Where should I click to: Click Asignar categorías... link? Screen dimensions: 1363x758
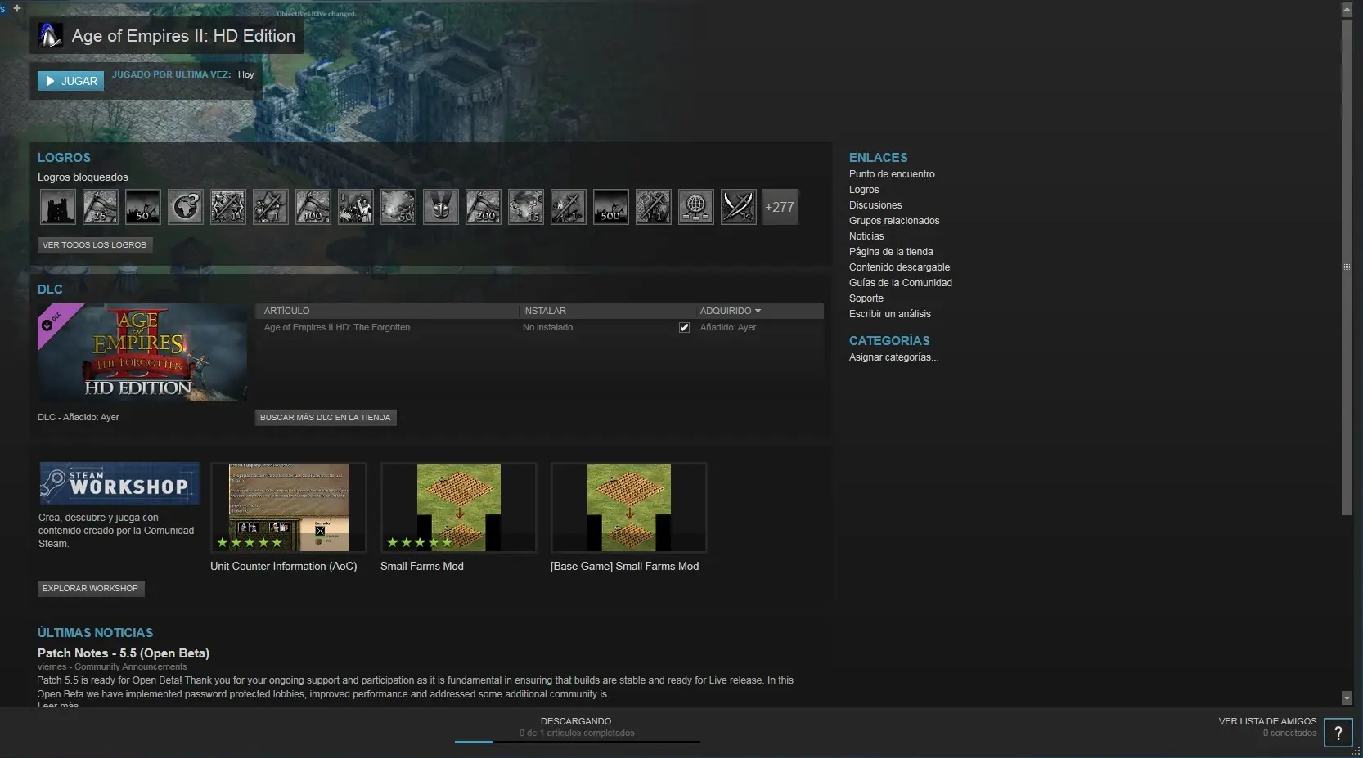coord(894,357)
